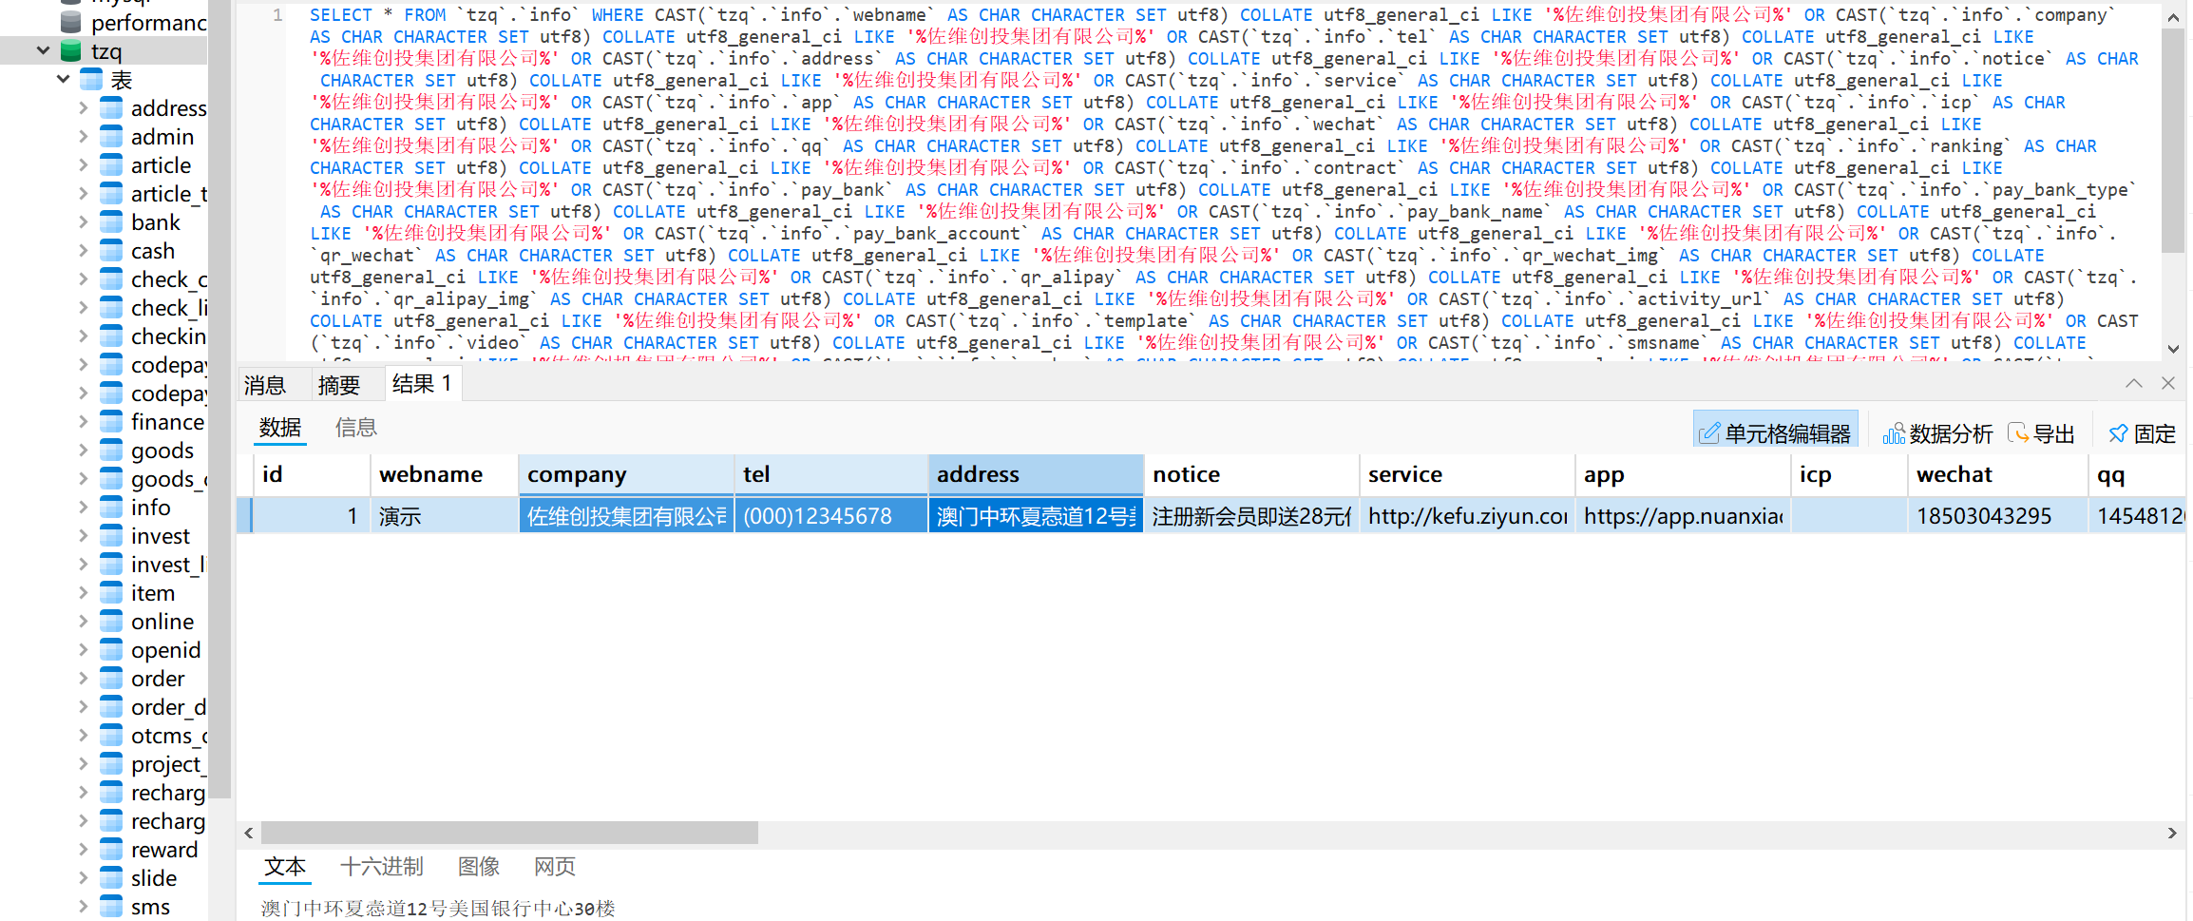Viewport: 2193px width, 921px height.
Task: Collapse the 表 tables folder
Action: pos(64,80)
